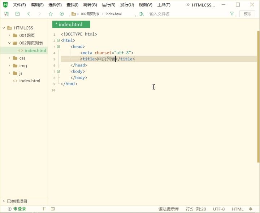Change UTF-8 encoding in status bar

tap(219, 209)
